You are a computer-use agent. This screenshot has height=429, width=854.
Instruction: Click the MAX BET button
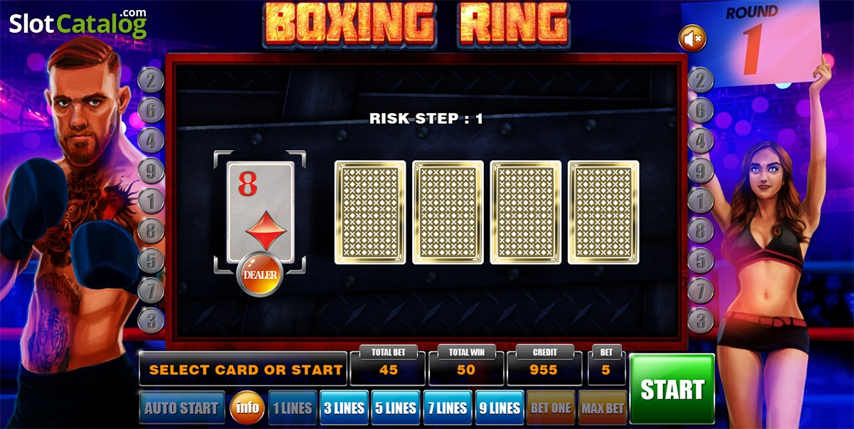[x=603, y=408]
